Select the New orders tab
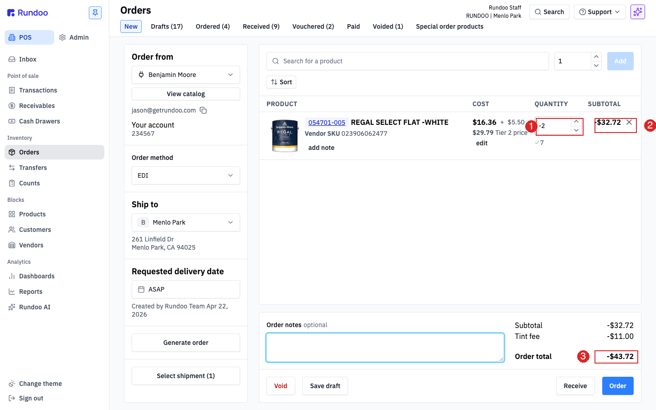 (131, 26)
